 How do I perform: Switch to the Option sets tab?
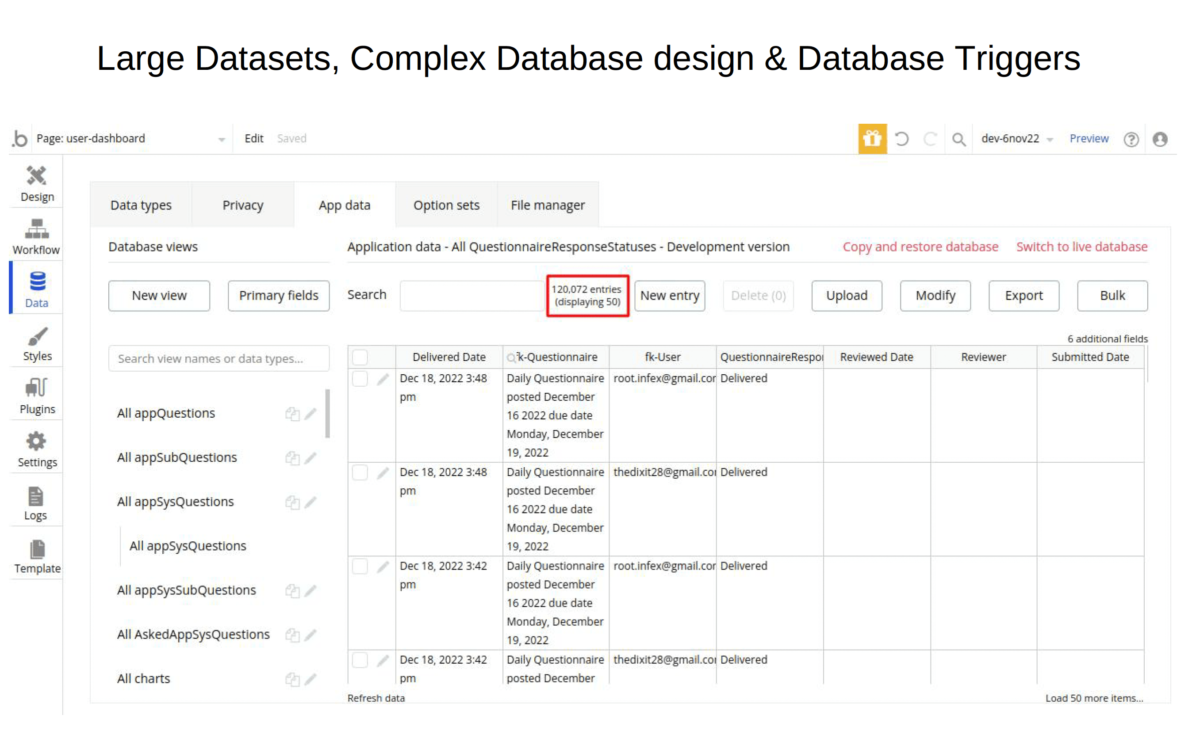446,205
